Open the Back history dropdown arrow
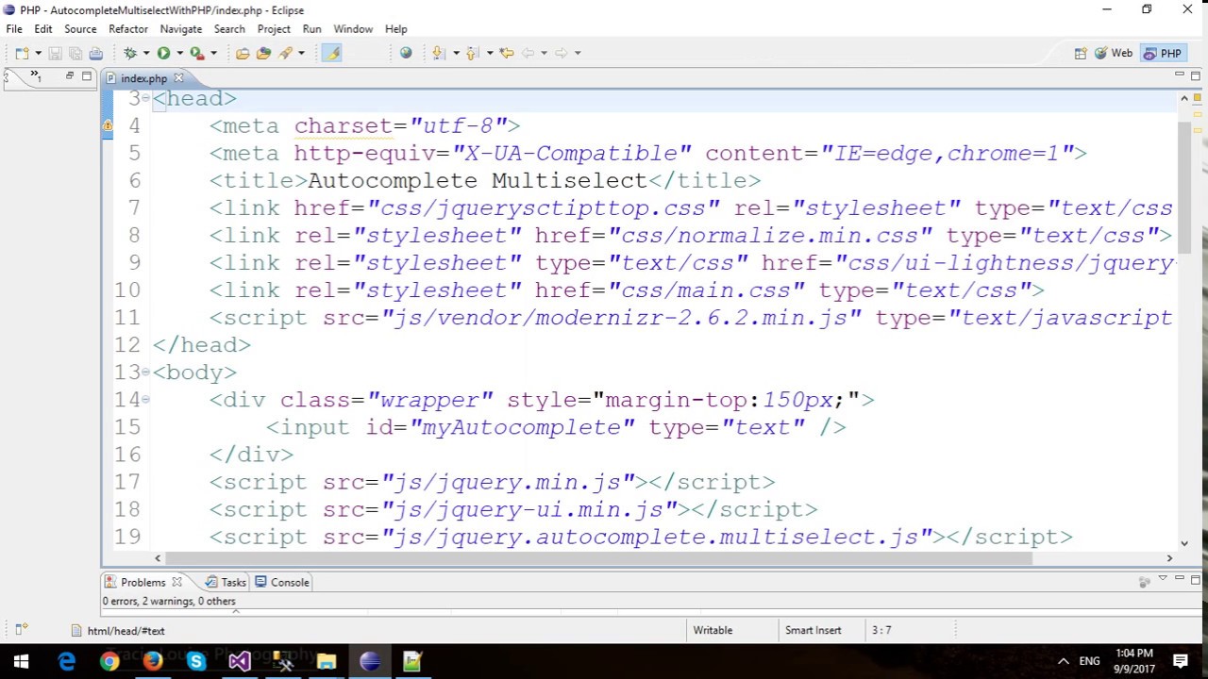The height and width of the screenshot is (679, 1208). (544, 53)
